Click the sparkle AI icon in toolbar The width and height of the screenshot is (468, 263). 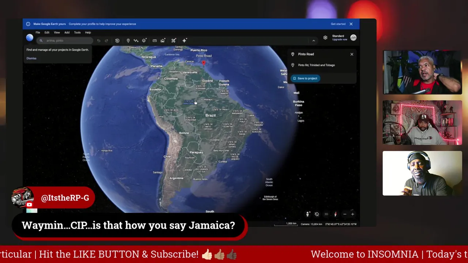tap(185, 41)
